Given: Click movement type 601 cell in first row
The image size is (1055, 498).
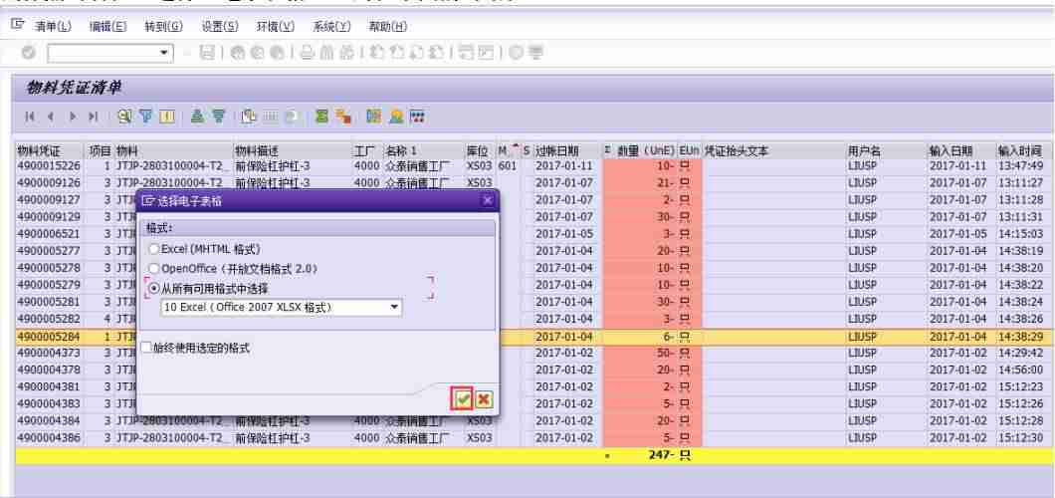Looking at the screenshot, I should click(508, 165).
